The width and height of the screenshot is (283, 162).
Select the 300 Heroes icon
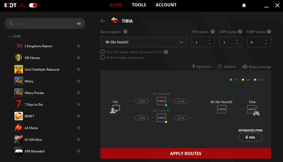19,58
